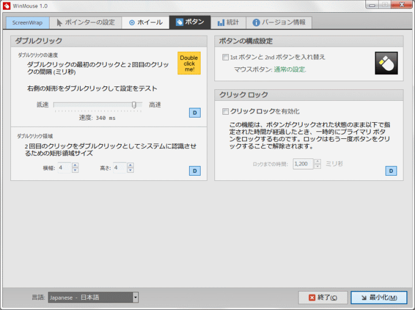Click the クリック ロック section header

click(x=309, y=95)
